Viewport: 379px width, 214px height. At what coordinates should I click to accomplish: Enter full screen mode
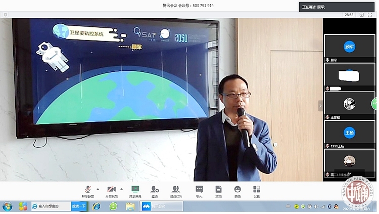tap(371, 15)
